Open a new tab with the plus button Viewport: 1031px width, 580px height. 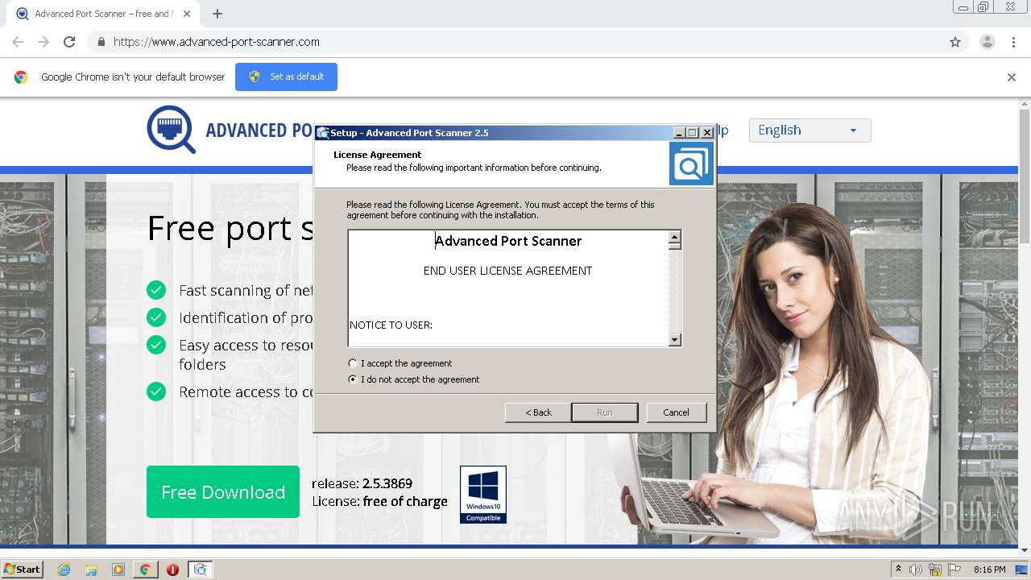[x=217, y=14]
